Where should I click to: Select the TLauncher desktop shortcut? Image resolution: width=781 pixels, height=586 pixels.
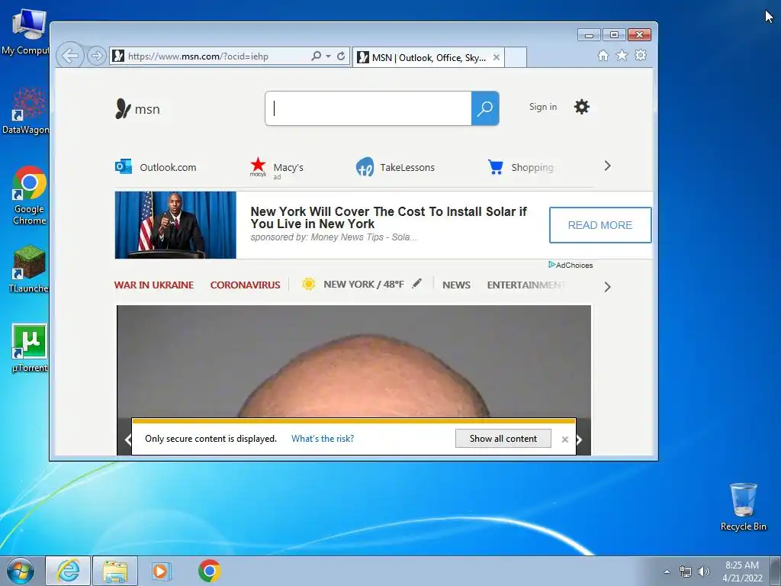tap(29, 269)
